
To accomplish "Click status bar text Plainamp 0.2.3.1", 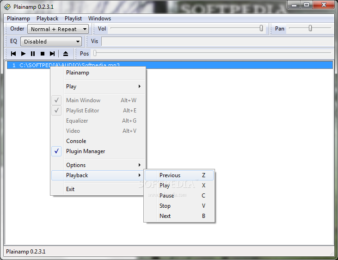I will point(25,252).
